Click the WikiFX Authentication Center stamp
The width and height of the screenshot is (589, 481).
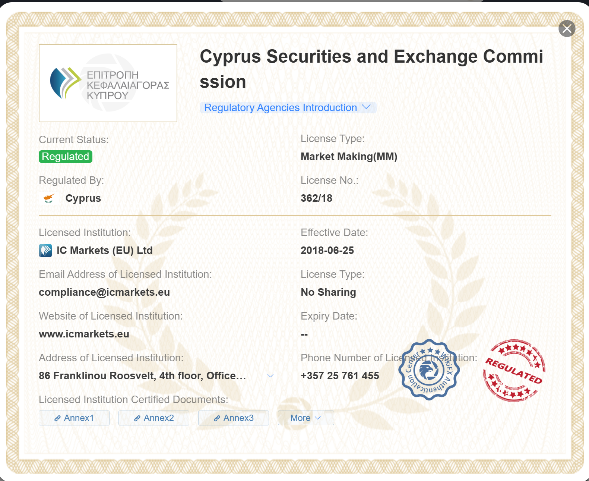click(429, 370)
